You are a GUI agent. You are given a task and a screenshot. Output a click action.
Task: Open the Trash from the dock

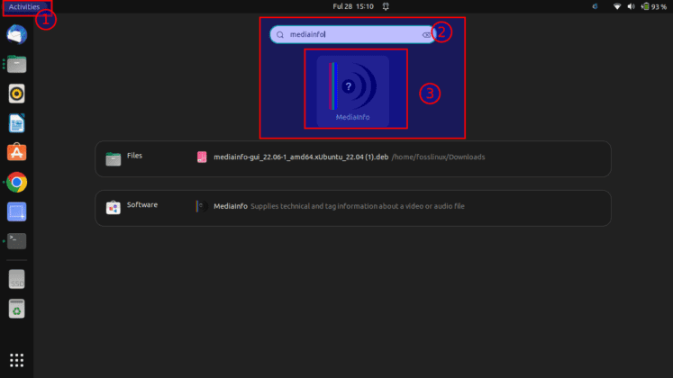click(16, 309)
